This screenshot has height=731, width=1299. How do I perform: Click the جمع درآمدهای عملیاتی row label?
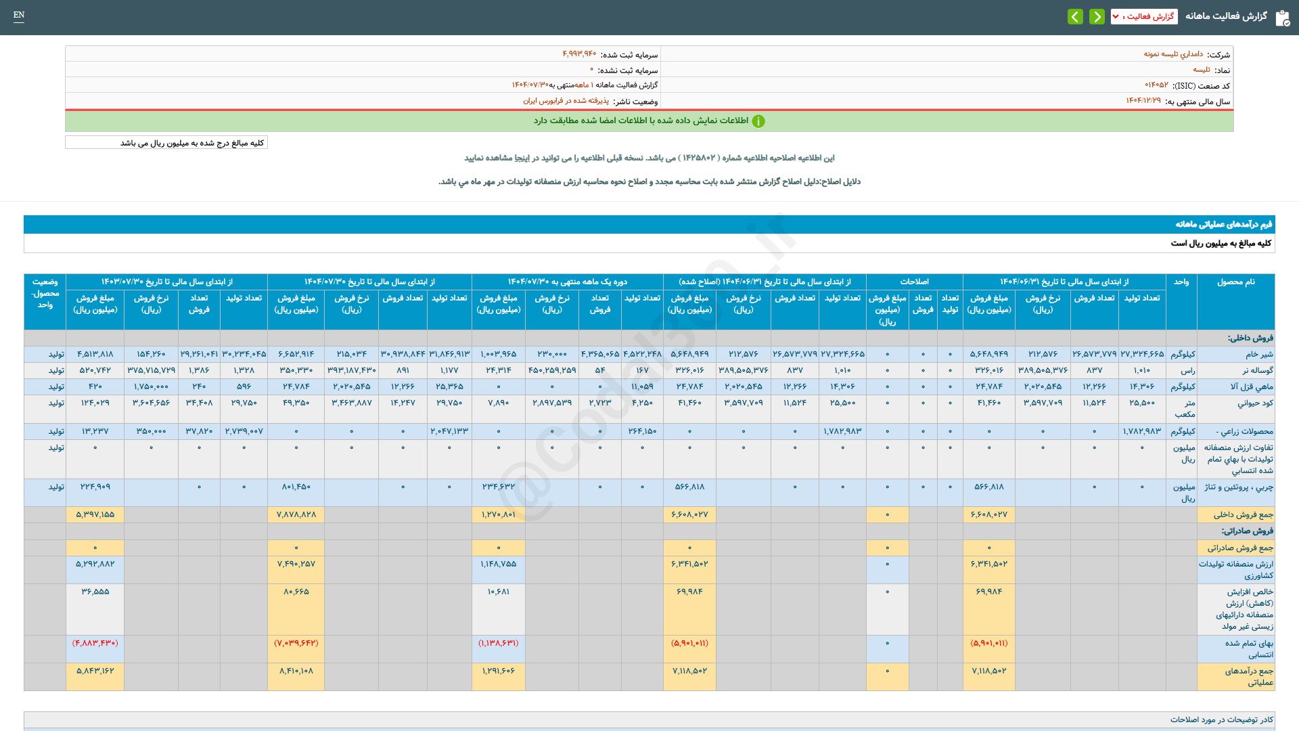click(1248, 676)
